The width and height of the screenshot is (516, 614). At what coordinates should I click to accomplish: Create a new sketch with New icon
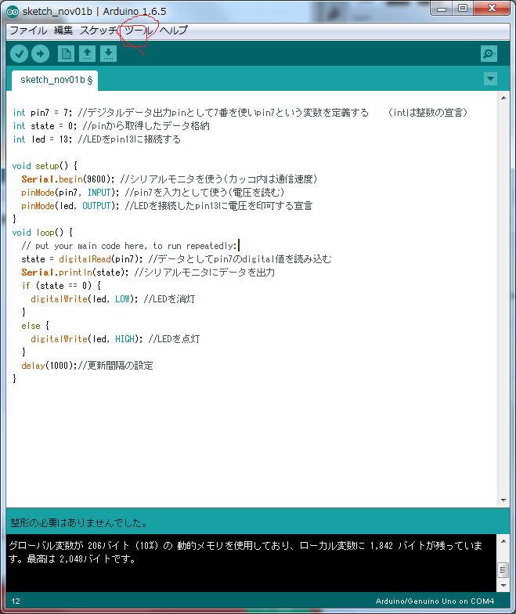[x=66, y=53]
